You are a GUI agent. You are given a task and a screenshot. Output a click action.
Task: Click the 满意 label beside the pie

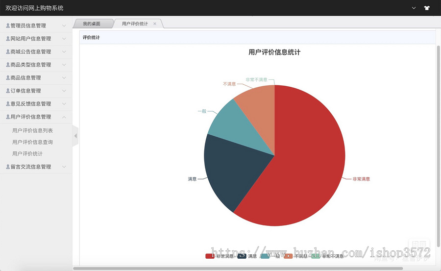pos(192,179)
